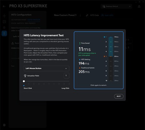The image size is (145, 130).
Task: Switch to the ACTUATION POINT tab
Action: click(19, 20)
